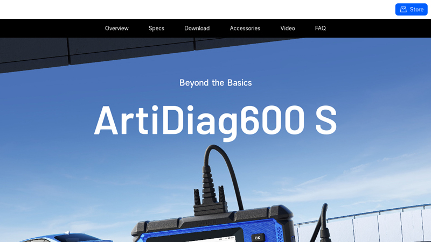
Task: Go to the Overview tab
Action: [x=116, y=29]
